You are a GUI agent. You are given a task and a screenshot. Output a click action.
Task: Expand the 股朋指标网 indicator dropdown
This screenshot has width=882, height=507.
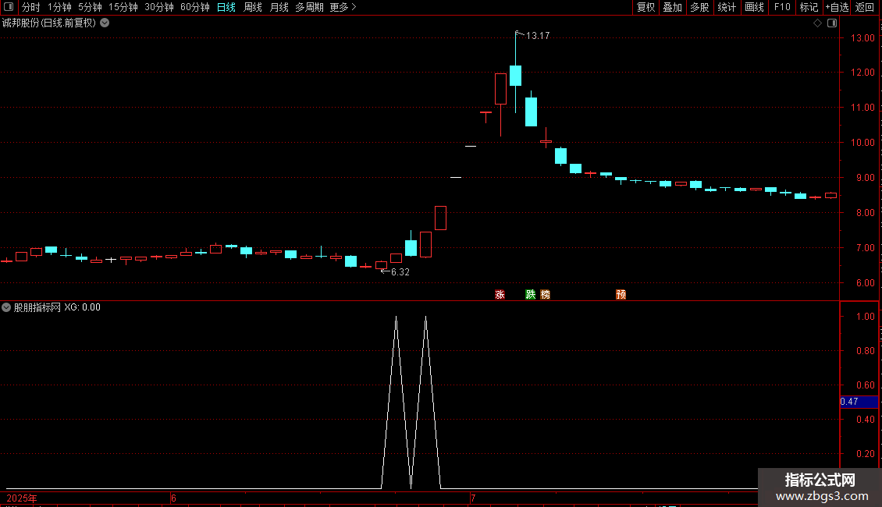click(6, 307)
